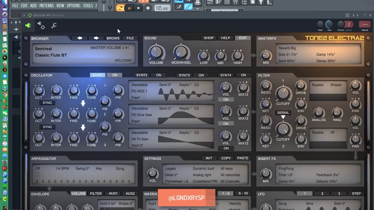The image size is (374, 210).
Task: Toggle FL Studio song/pattern mode orange button
Action: click(x=120, y=8)
